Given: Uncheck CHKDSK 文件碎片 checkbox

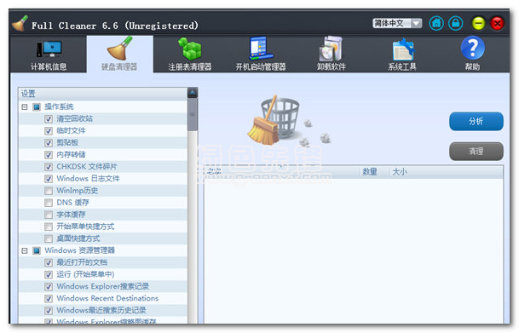Looking at the screenshot, I should coord(49,167).
